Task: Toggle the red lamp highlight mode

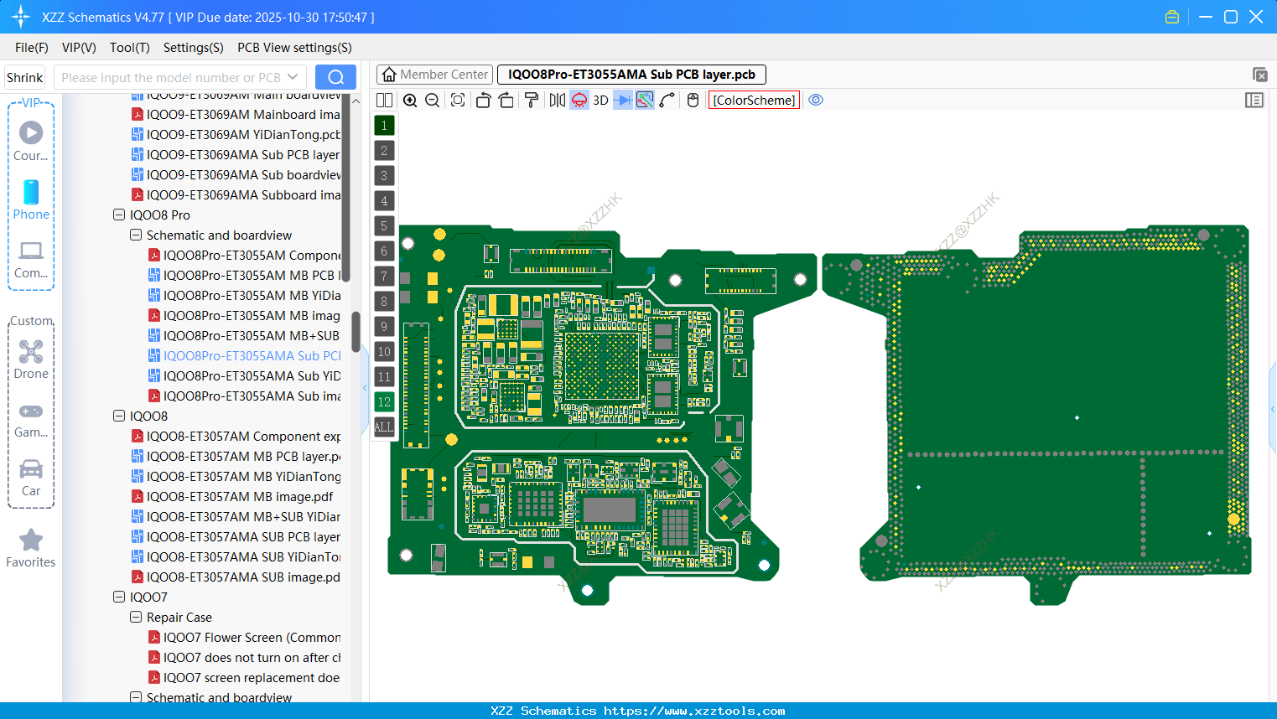Action: [579, 100]
